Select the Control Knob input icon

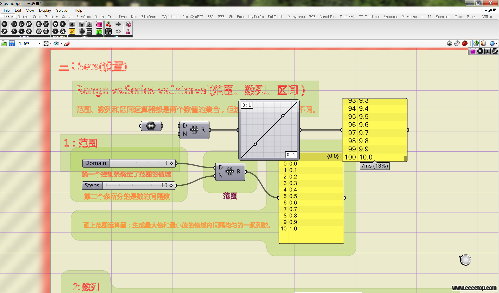click(82, 31)
